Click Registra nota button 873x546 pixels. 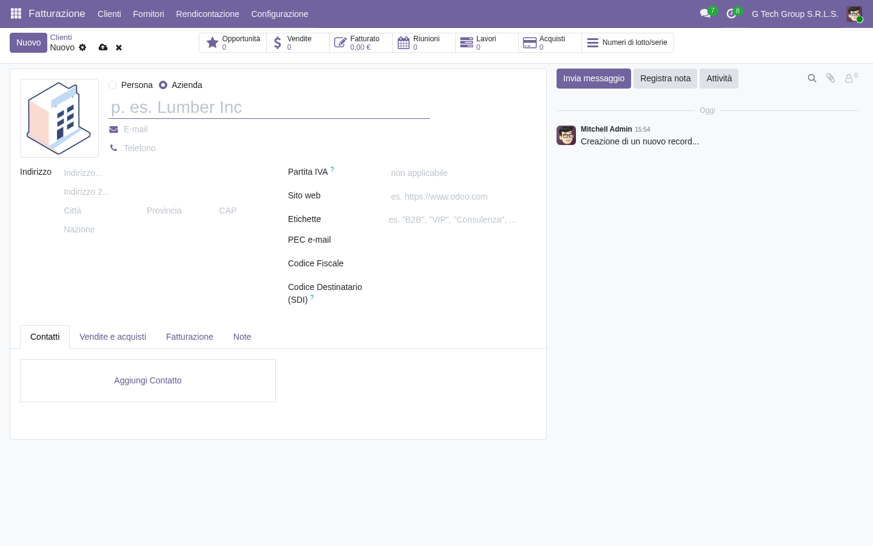click(665, 78)
